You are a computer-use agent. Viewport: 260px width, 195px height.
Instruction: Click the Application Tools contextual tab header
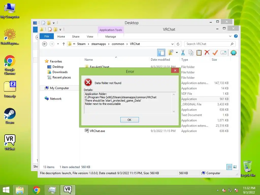(x=111, y=30)
